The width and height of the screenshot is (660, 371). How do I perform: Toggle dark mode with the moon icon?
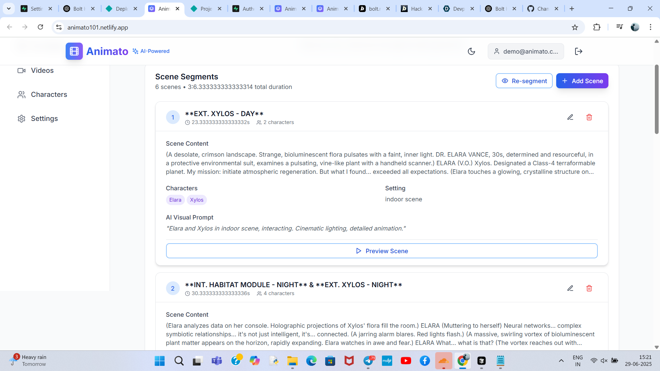pyautogui.click(x=471, y=52)
